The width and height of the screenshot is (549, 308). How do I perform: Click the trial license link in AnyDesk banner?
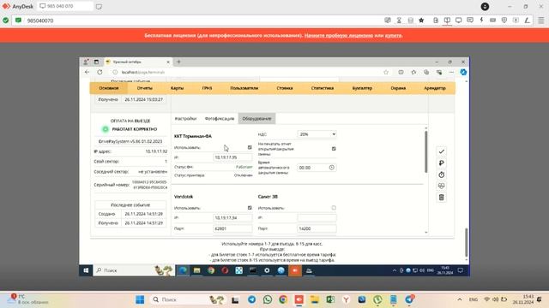coord(338,36)
